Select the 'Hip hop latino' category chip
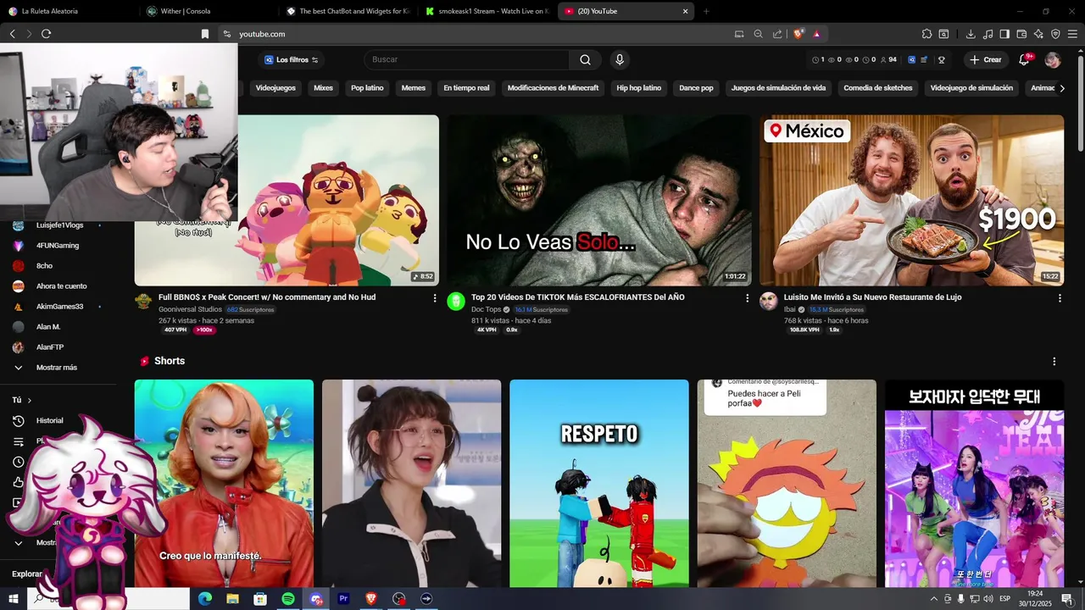Viewport: 1085px width, 610px height. (x=639, y=88)
